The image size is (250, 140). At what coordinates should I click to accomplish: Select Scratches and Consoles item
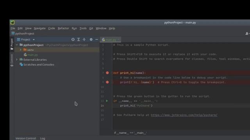[37, 65]
